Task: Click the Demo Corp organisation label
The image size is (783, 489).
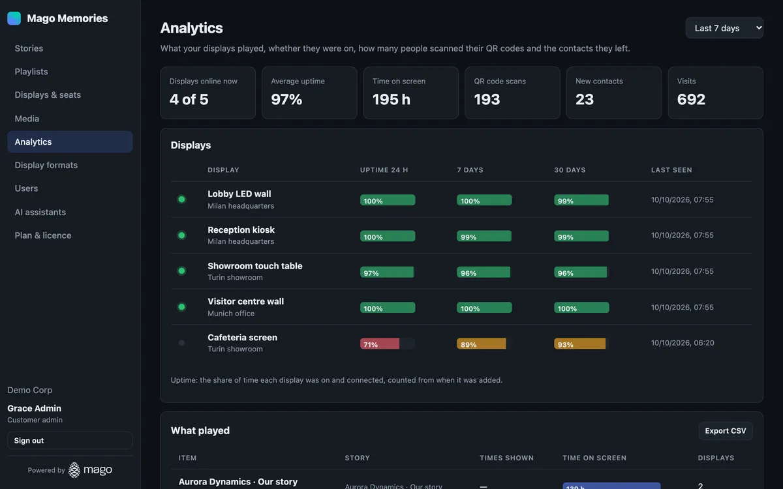Action: 30,390
